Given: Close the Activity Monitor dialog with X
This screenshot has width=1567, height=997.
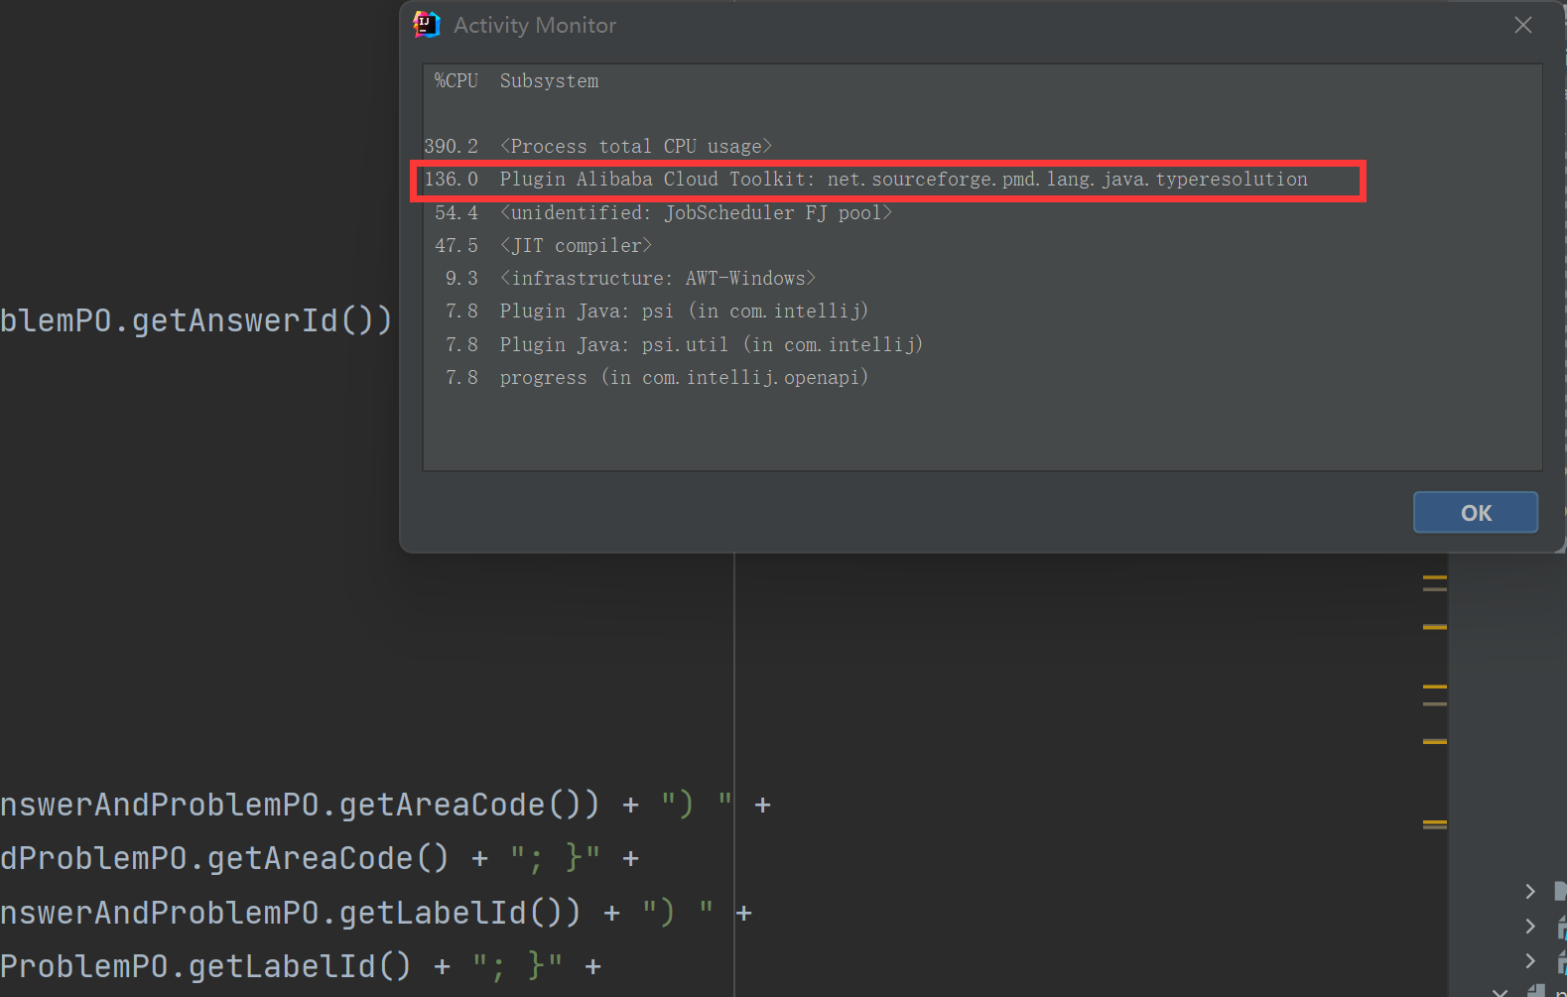Looking at the screenshot, I should (1523, 25).
